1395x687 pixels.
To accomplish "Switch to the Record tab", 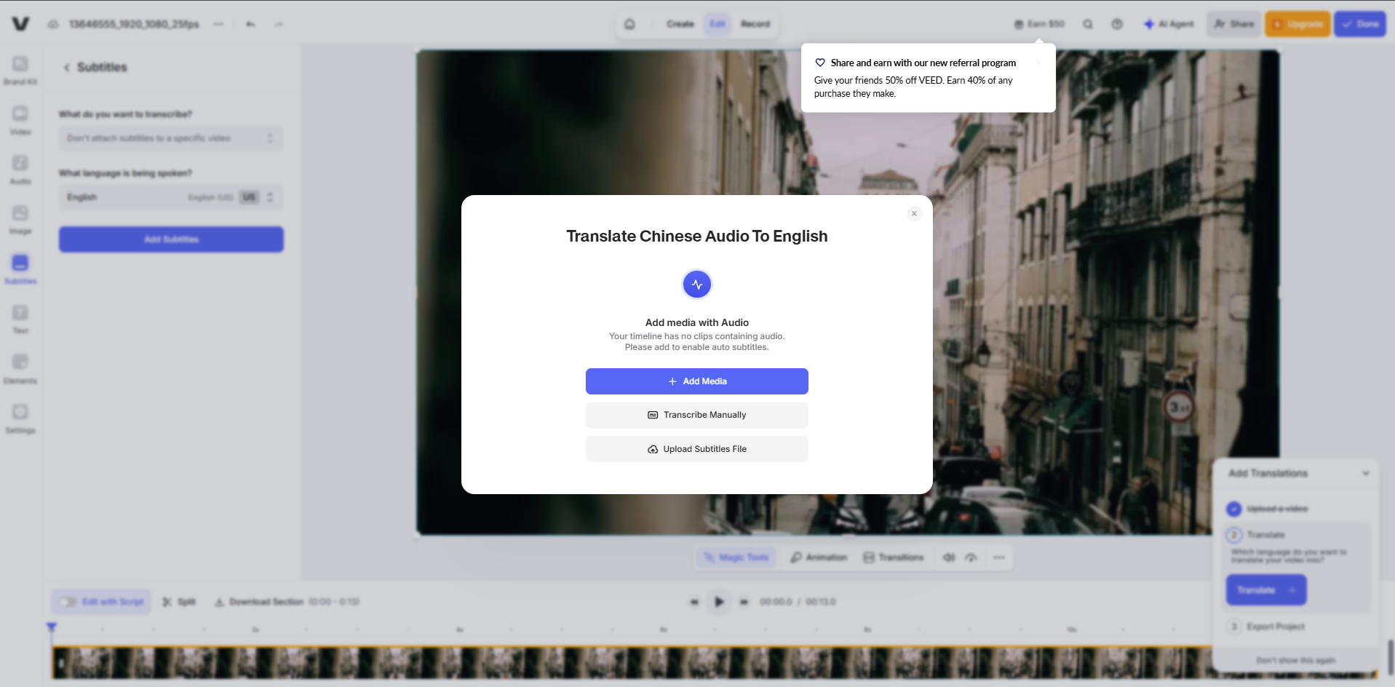I will pos(755,23).
